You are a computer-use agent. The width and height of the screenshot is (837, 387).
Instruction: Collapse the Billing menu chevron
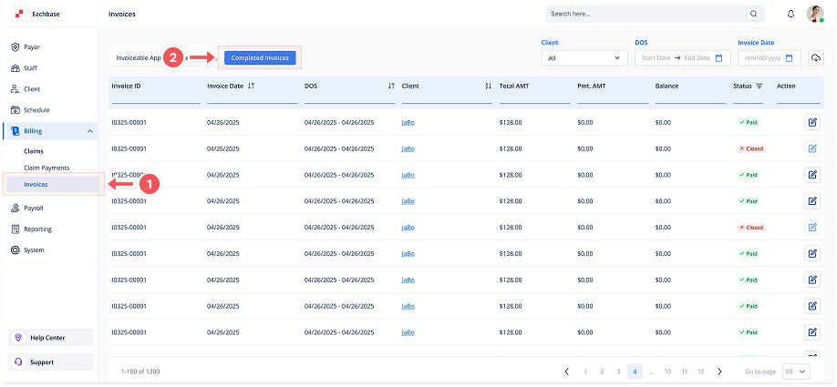click(89, 131)
